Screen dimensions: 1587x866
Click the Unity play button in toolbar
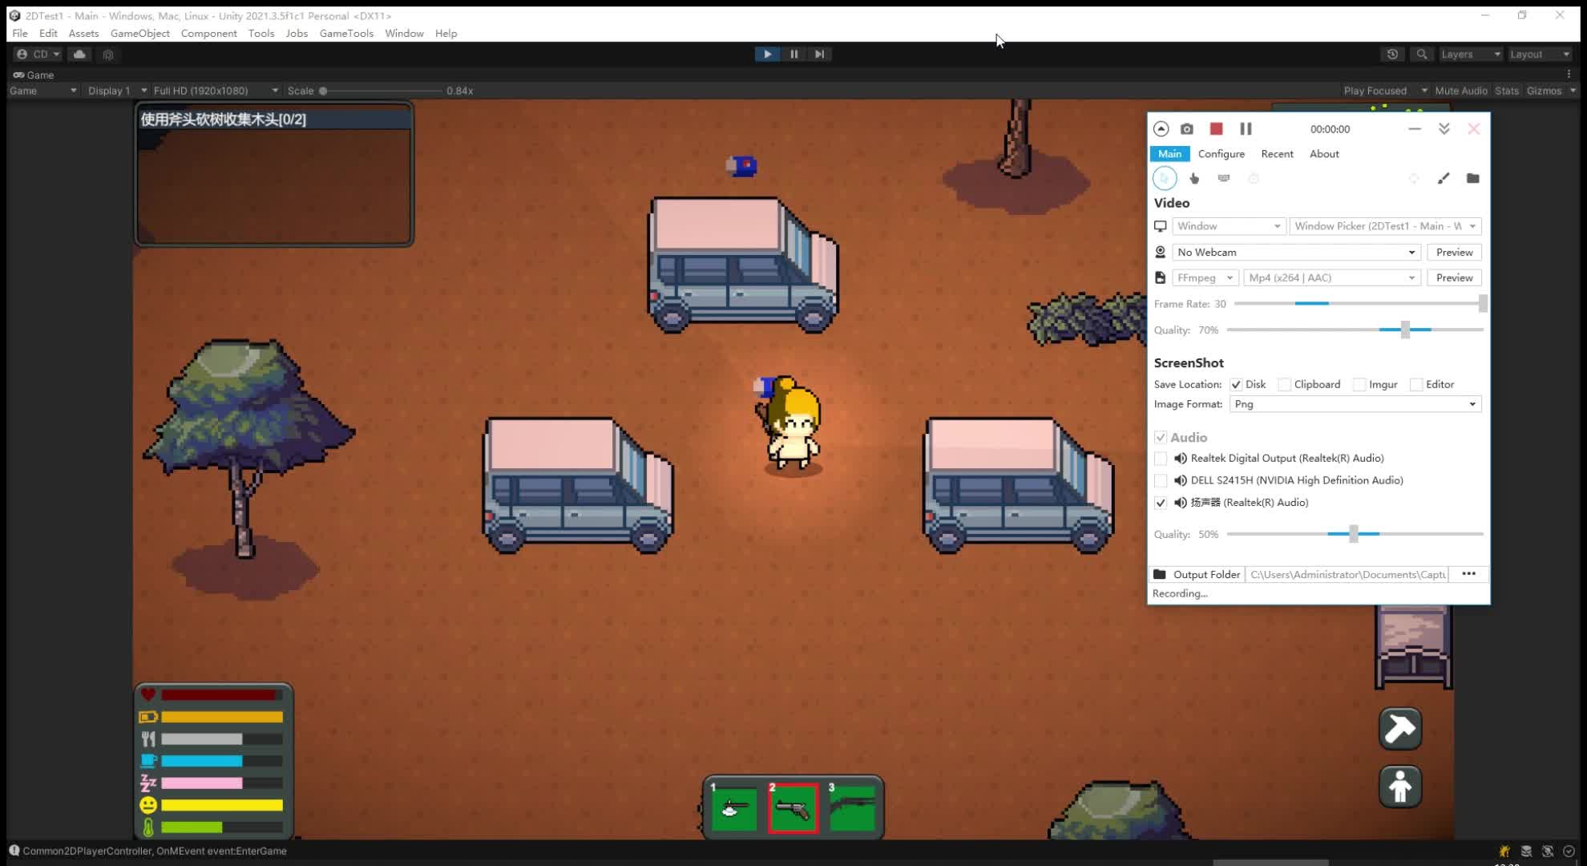tap(767, 54)
